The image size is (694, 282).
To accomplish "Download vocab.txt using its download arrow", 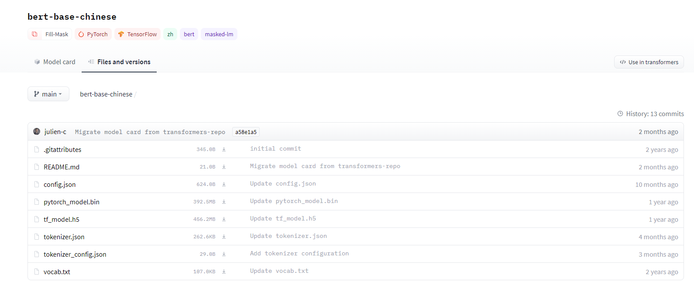I will click(224, 272).
